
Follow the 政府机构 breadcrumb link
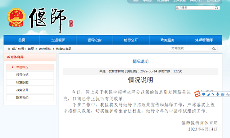click(45, 49)
